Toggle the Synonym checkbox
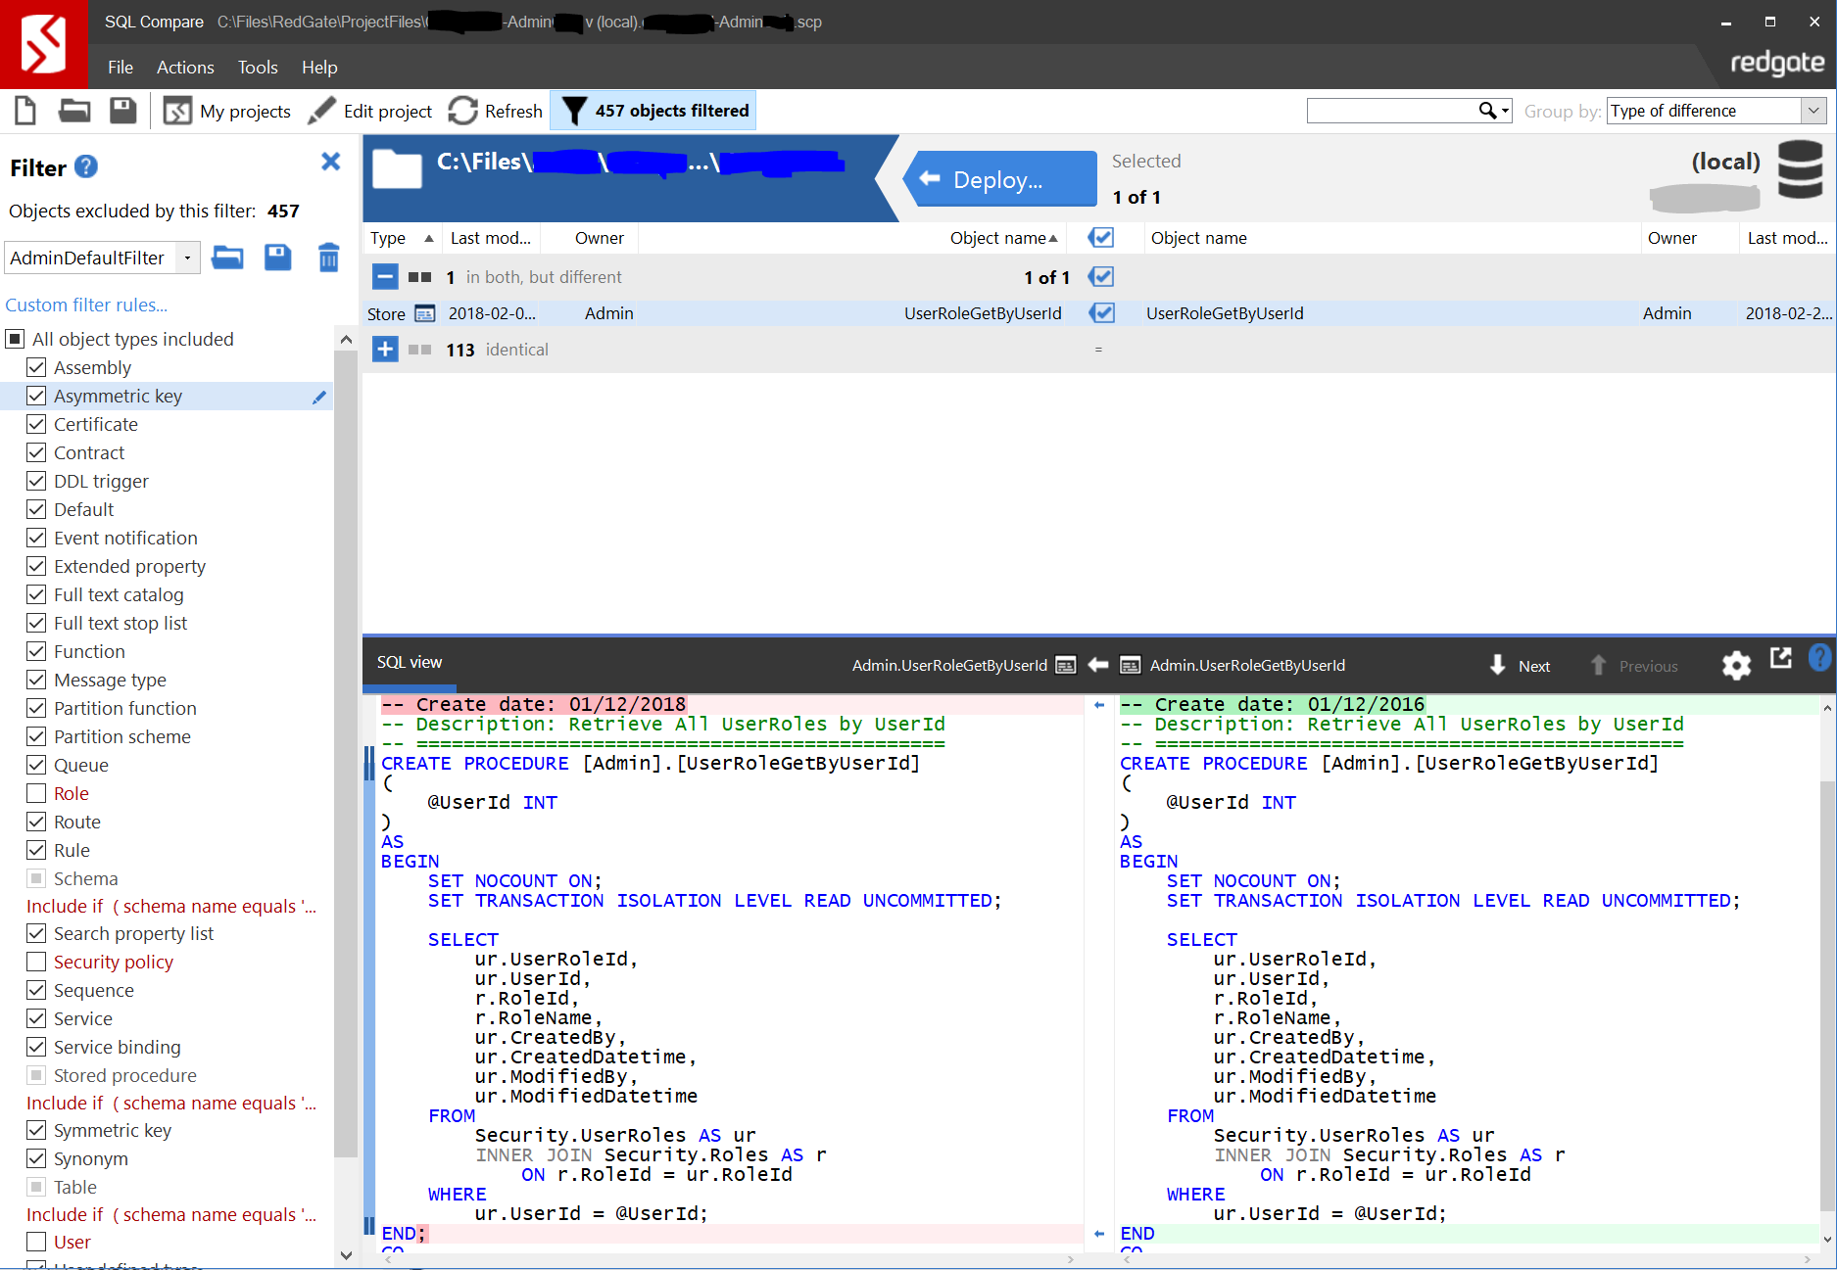This screenshot has width=1837, height=1270. (36, 1158)
